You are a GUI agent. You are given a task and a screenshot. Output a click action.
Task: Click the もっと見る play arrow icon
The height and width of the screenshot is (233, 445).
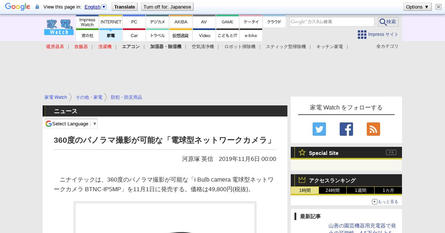(375, 202)
